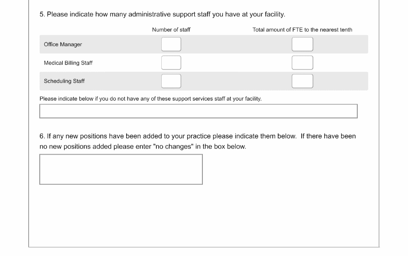Screen dimensions: 408x256
Task: Click Office Manager number of staff box
Action: pos(171,44)
